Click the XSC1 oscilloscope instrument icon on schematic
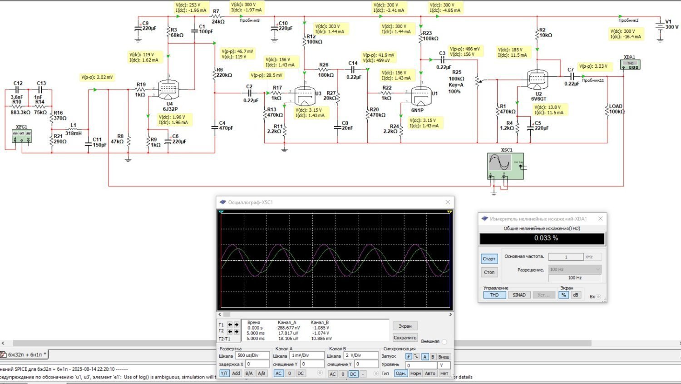 coord(506,166)
